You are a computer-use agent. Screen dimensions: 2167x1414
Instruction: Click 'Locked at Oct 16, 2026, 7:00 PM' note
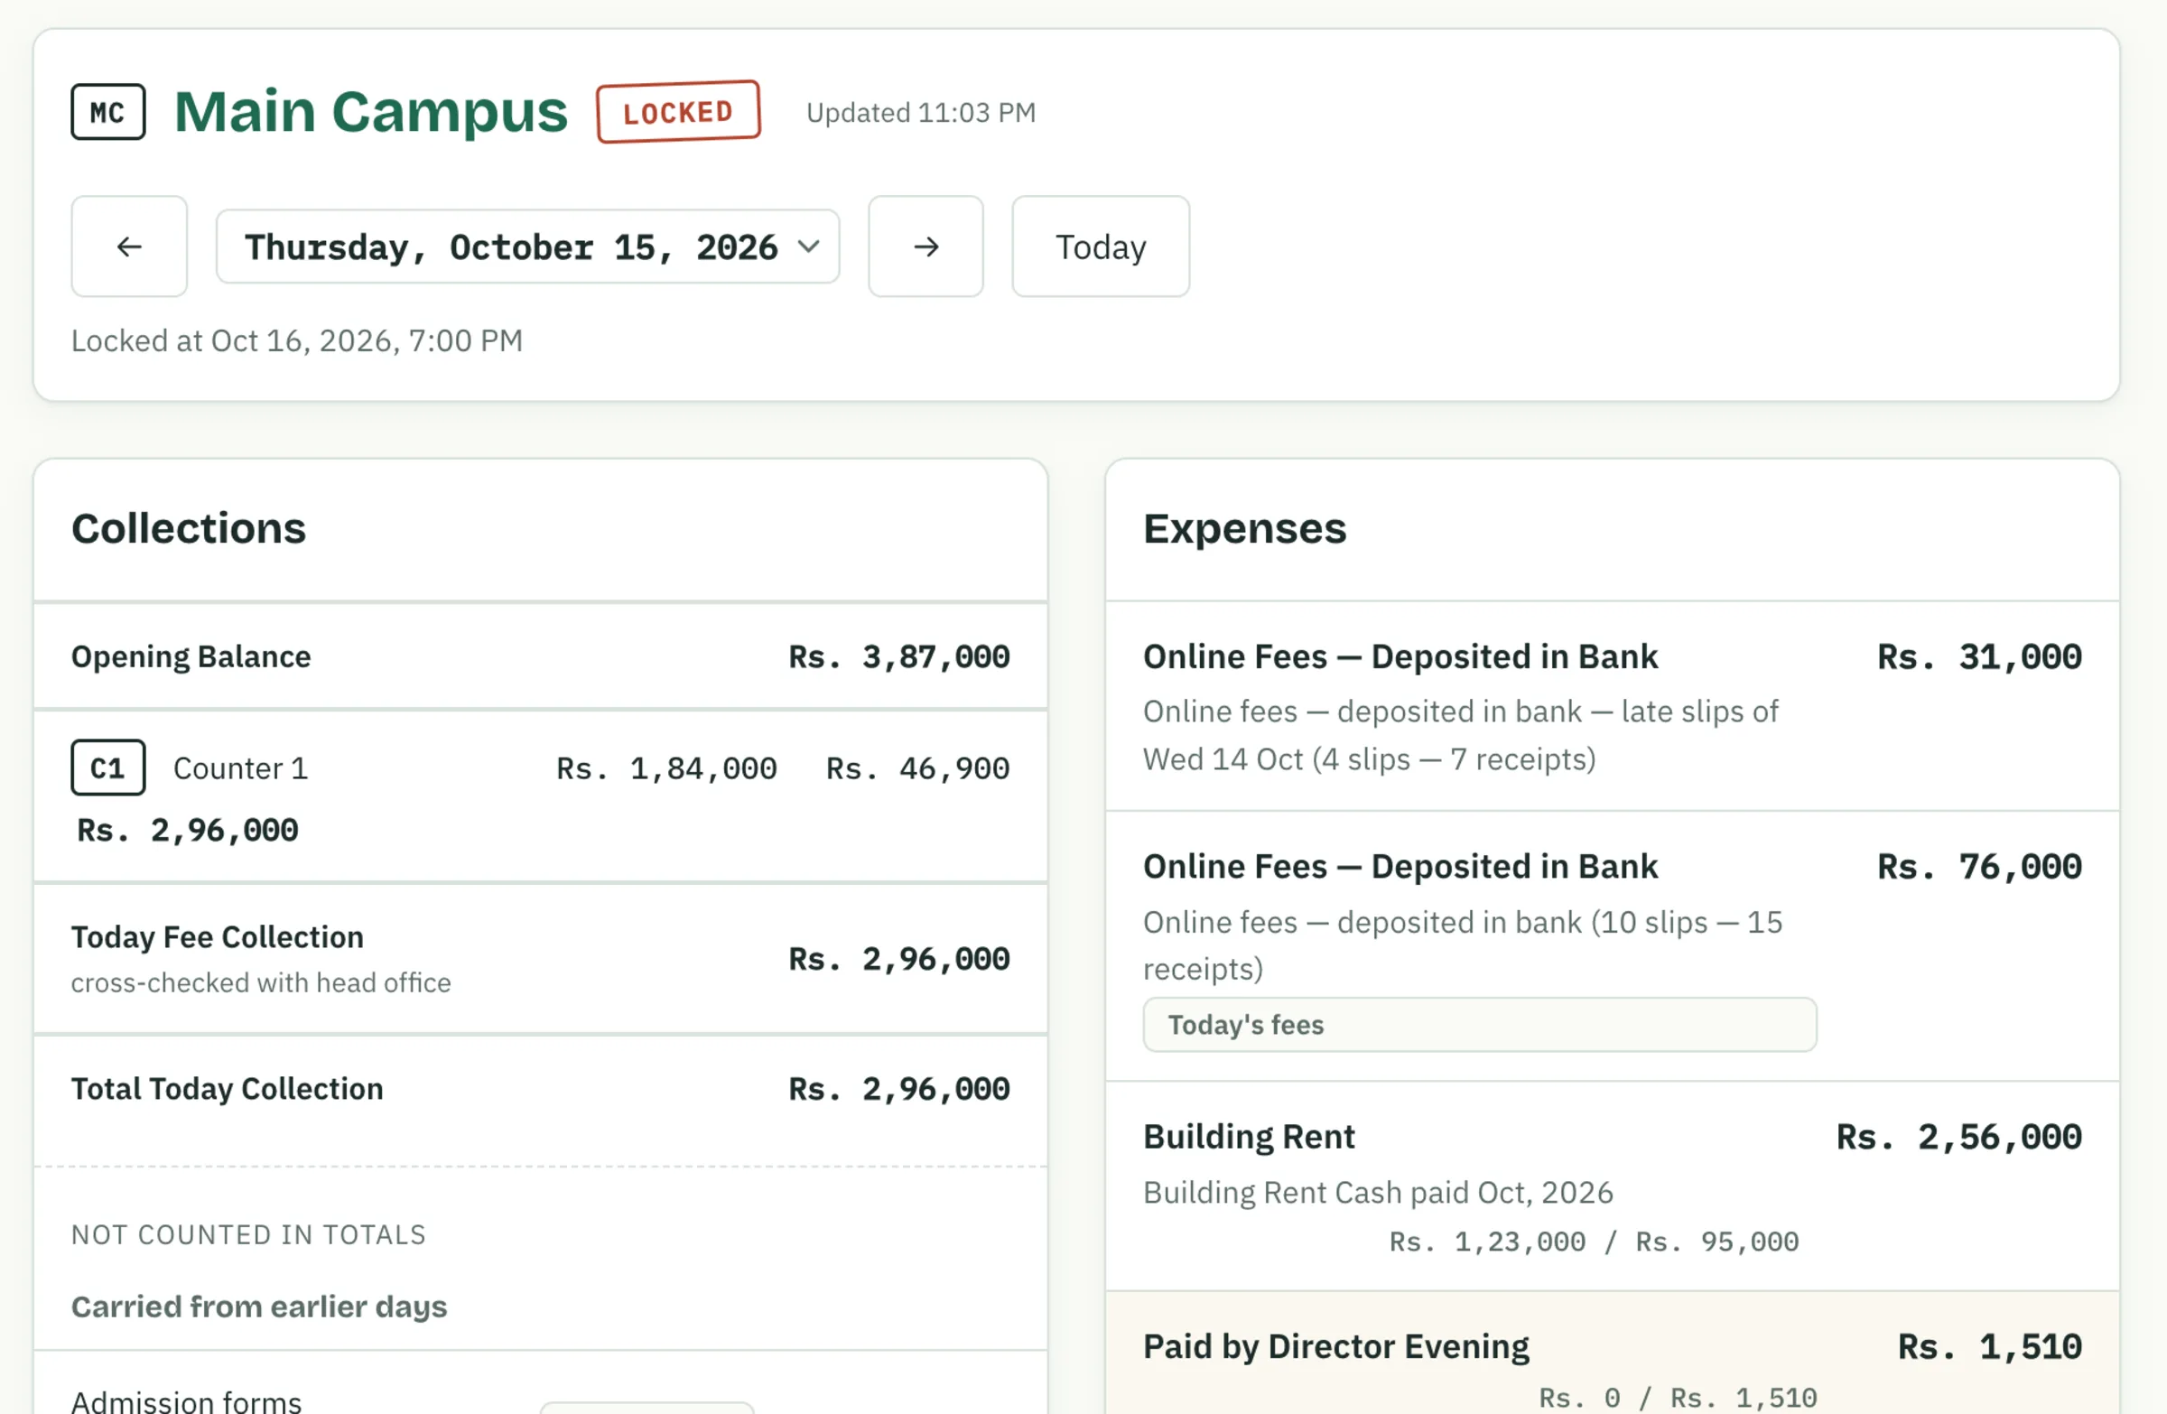coord(297,340)
